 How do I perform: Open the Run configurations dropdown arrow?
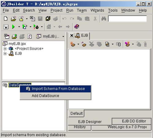coord(19,27)
